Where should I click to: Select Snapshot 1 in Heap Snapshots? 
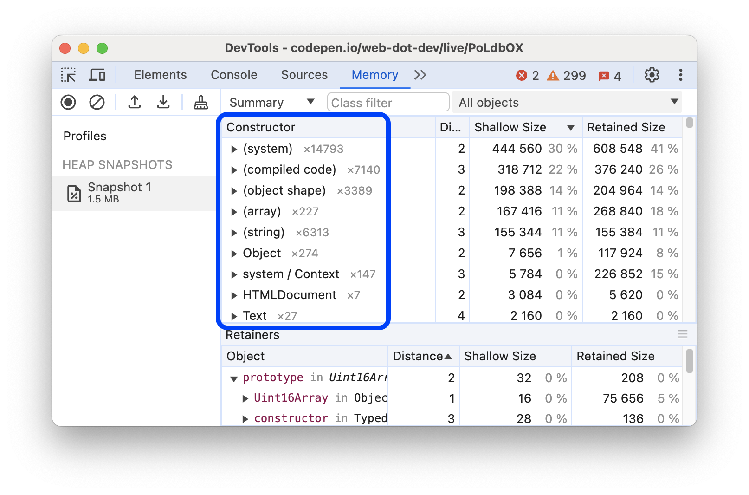click(x=119, y=192)
